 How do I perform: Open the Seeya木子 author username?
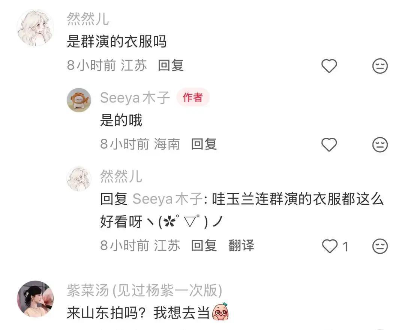tap(135, 98)
